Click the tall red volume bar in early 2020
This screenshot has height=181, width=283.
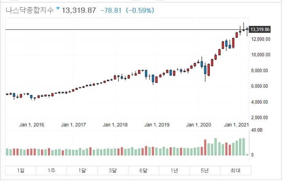tap(205, 147)
